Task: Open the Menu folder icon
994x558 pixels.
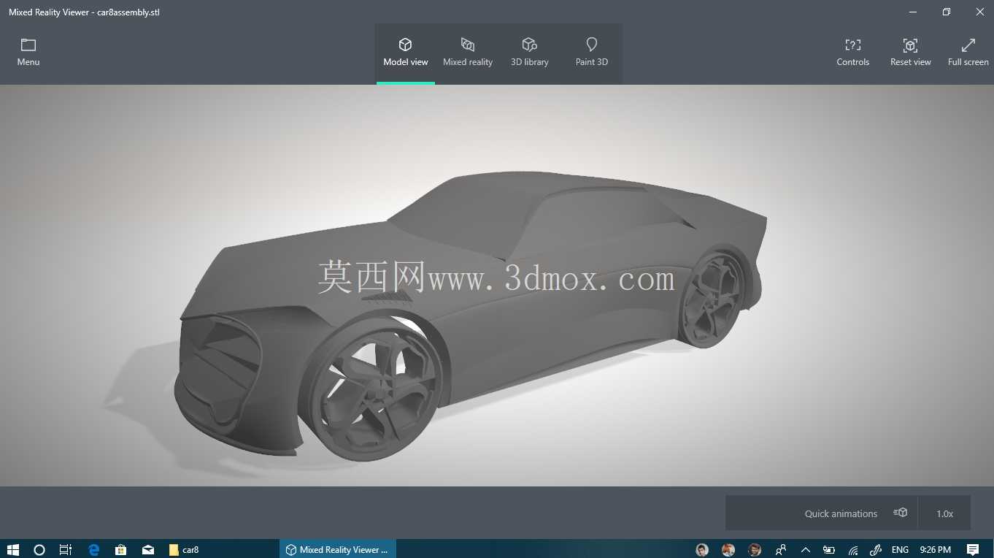Action: click(28, 53)
